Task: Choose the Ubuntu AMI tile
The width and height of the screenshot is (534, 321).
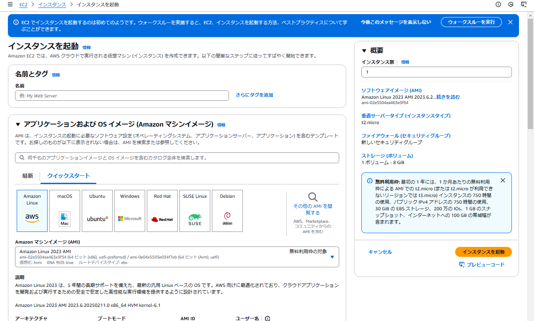Action: 97,211
